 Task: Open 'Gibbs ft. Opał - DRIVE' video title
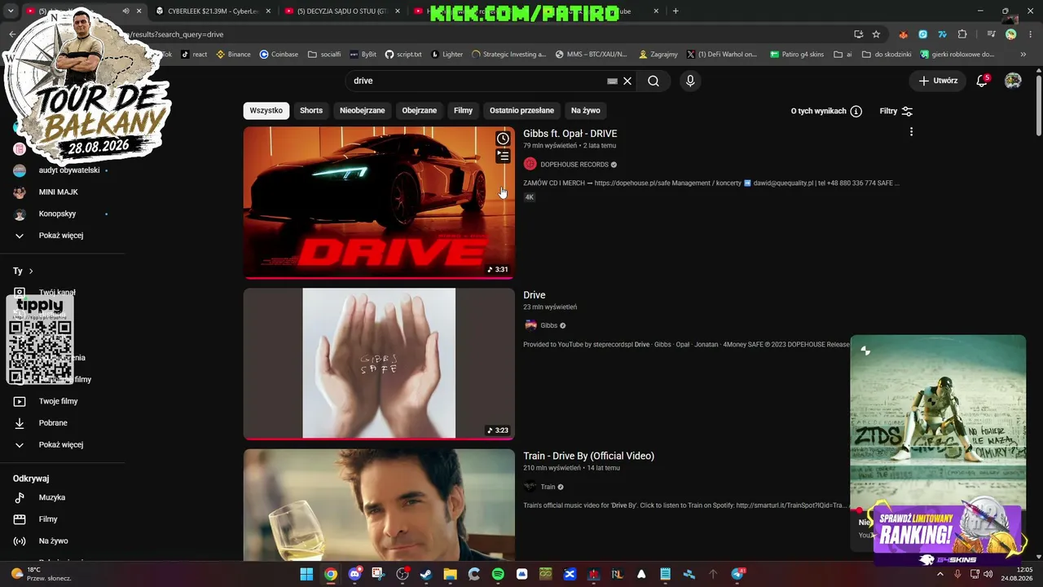point(570,134)
